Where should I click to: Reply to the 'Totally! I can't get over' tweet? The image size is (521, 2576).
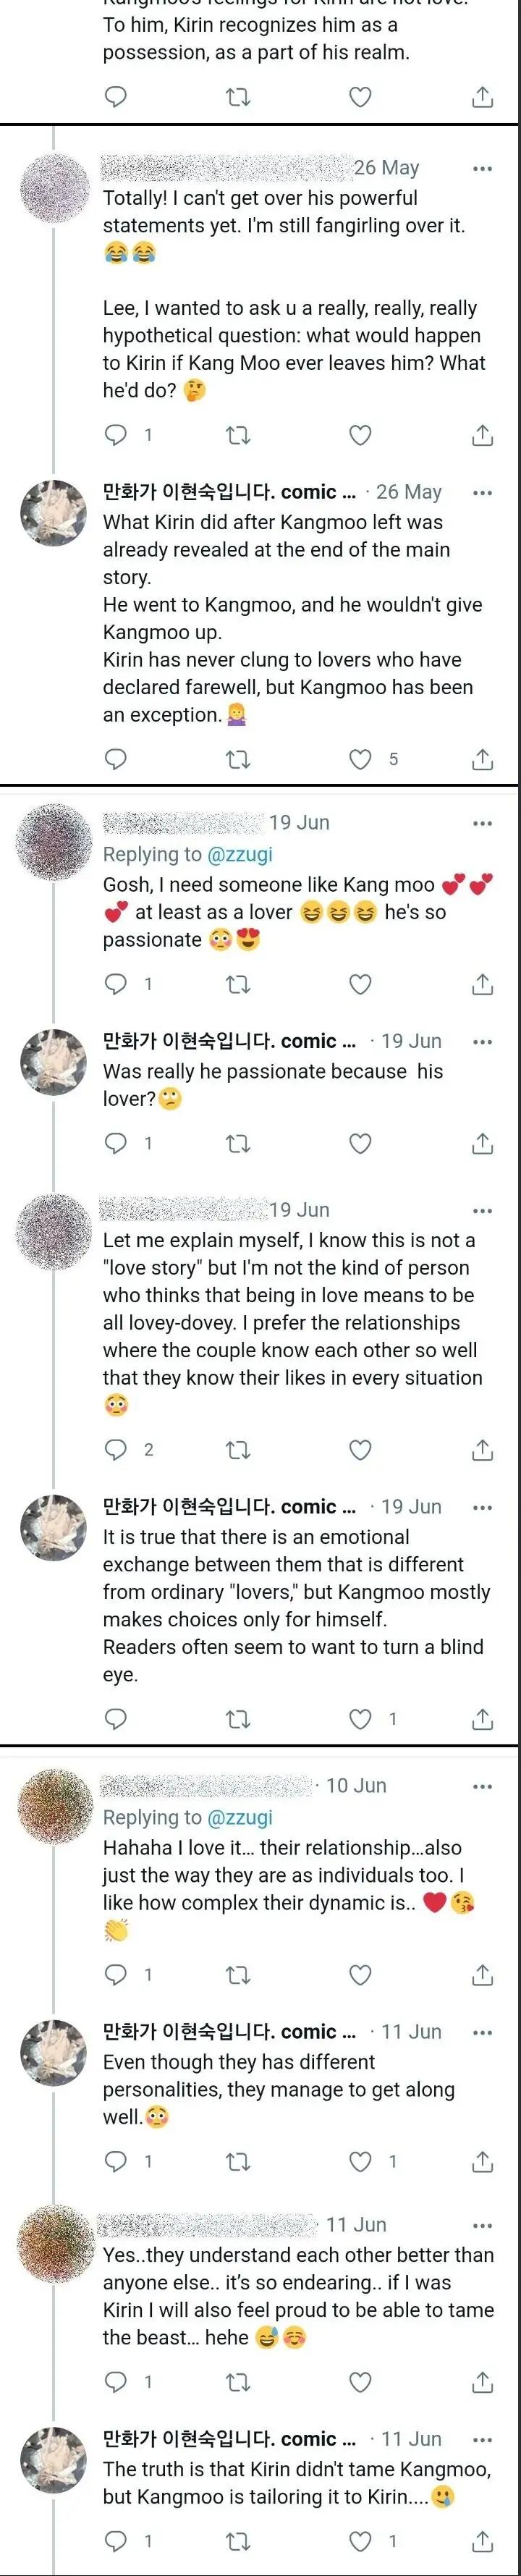pos(116,435)
